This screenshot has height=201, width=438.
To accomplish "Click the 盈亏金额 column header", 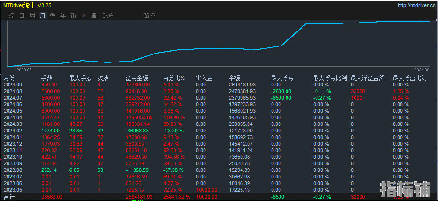I will [137, 78].
